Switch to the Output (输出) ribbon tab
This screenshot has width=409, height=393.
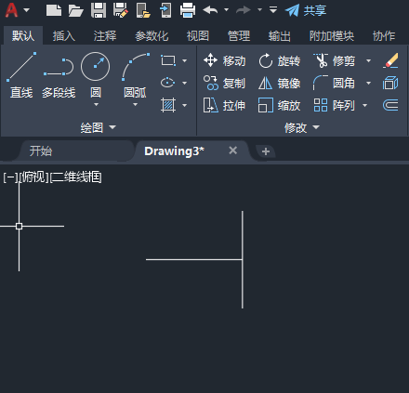click(x=280, y=36)
